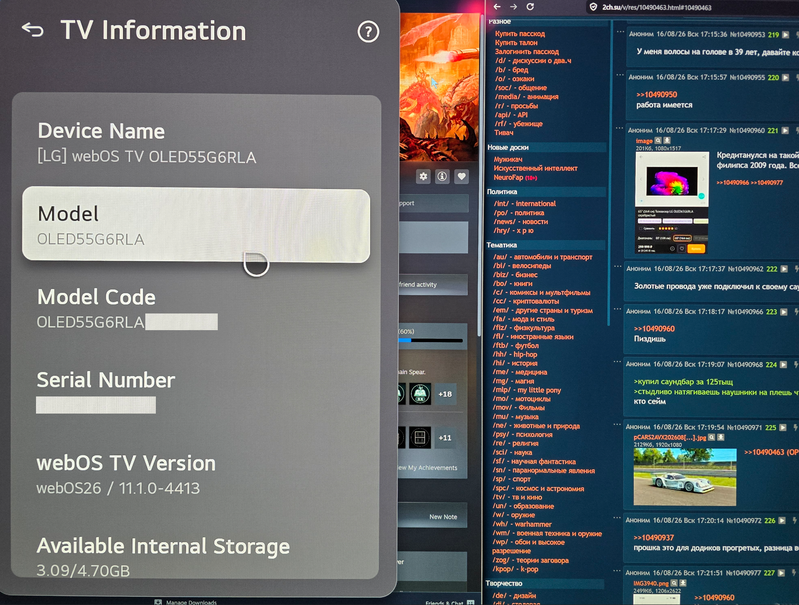Click the arrow icon on post 225
Screen dimensions: 799x605
click(x=783, y=428)
